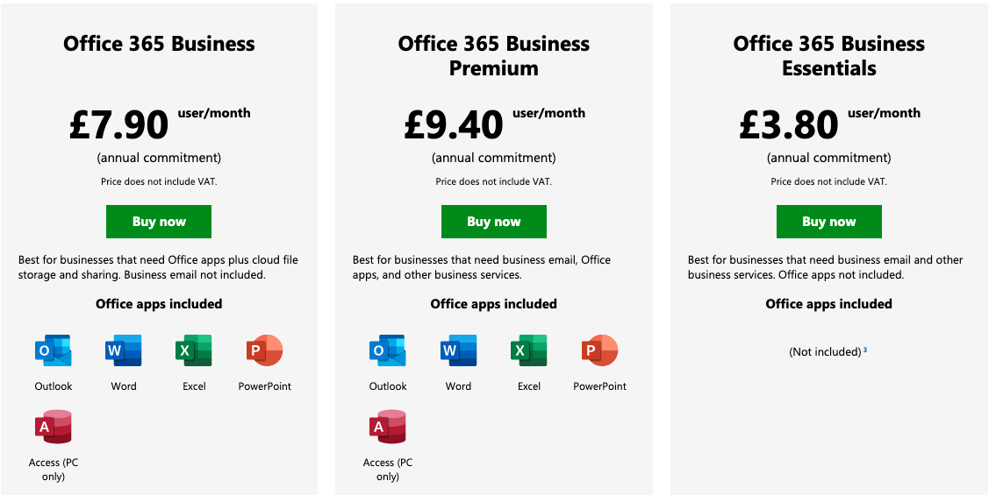The height and width of the screenshot is (495, 996).
Task: Click PowerPoint icon under Office 365 Business
Action: 264,351
